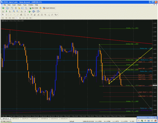
Task: Switch to the EURUSD,H1 chart tab
Action: coord(35,118)
